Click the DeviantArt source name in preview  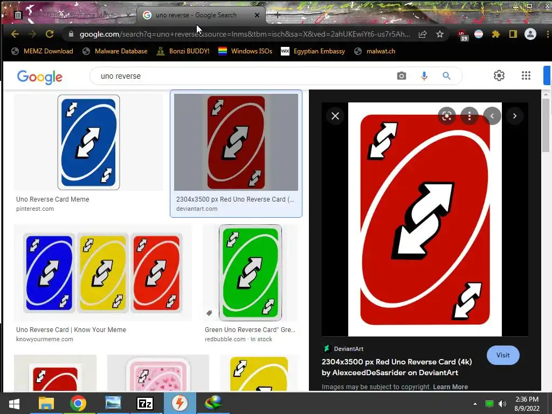(349, 349)
